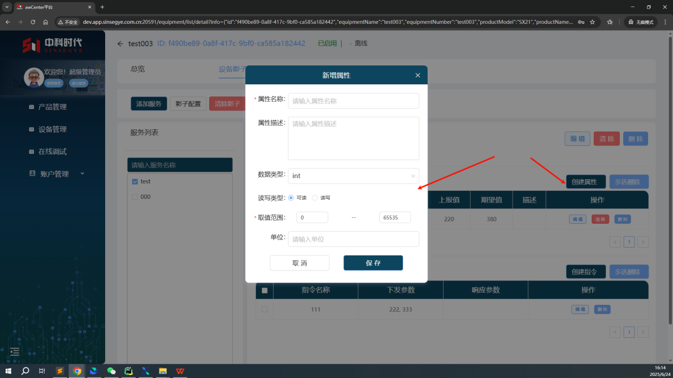Reload the page in the browser
The image size is (673, 378).
pos(33,22)
